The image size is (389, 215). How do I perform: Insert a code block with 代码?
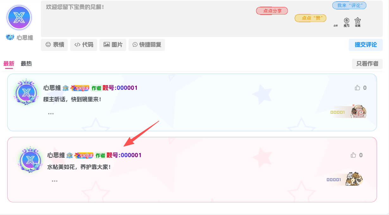point(84,45)
